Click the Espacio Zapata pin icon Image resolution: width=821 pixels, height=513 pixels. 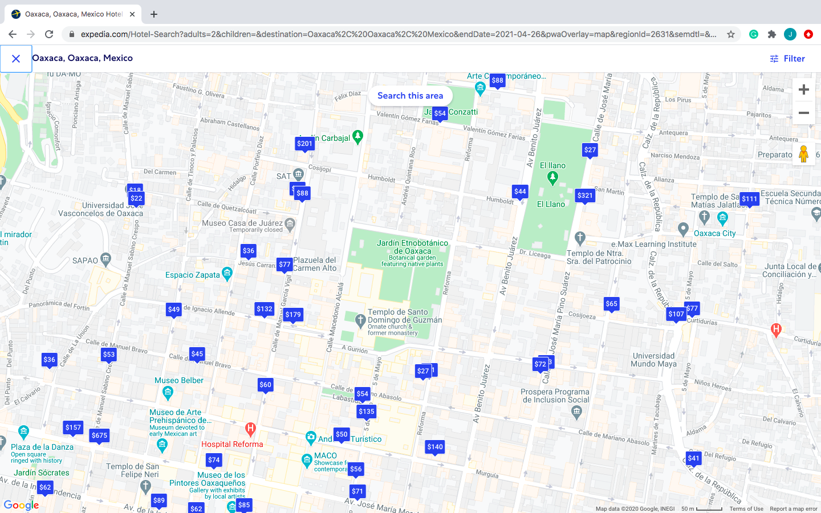click(x=227, y=274)
